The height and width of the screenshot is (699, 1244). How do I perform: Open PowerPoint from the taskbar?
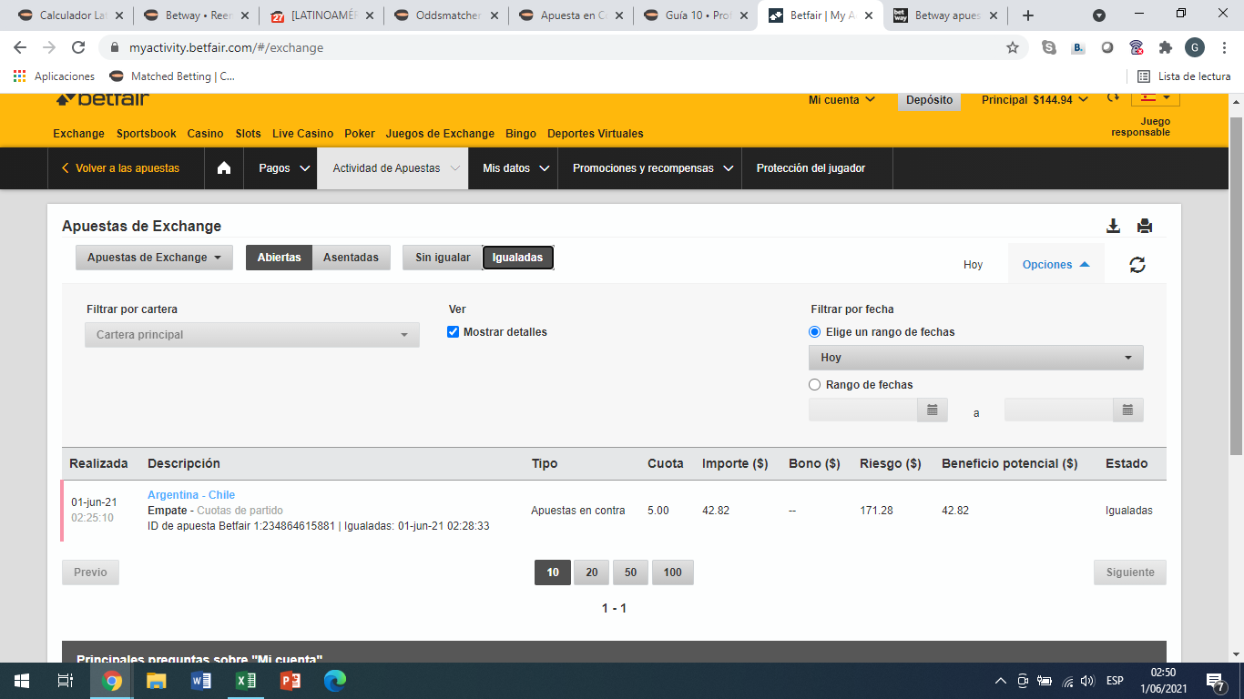click(x=291, y=681)
